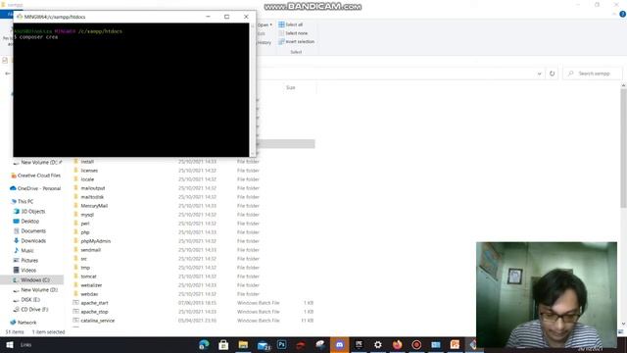Select OneDrive - Personal in sidebar
Viewport: 627px width, 353px height.
[x=35, y=188]
